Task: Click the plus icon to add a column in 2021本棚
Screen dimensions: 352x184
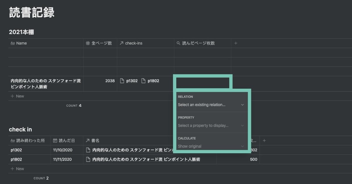Action: [x=236, y=43]
